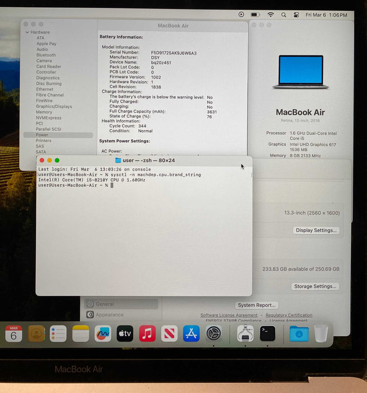Zoom the Terminal window with green button
367x393 pixels.
point(57,161)
